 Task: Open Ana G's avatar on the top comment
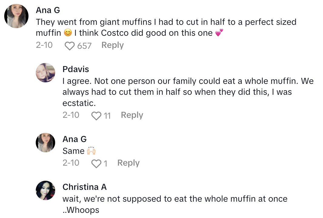16,16
